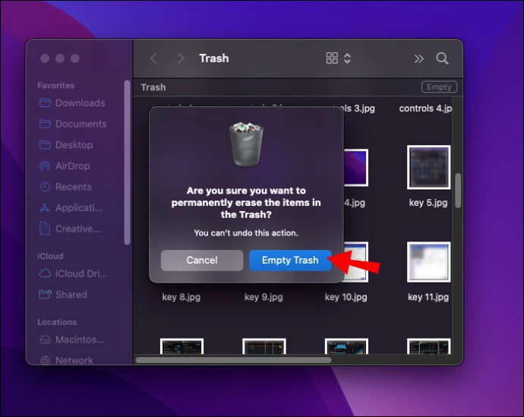Click the AirDrop signal icon
Screen dimensions: 524x417
(45, 166)
